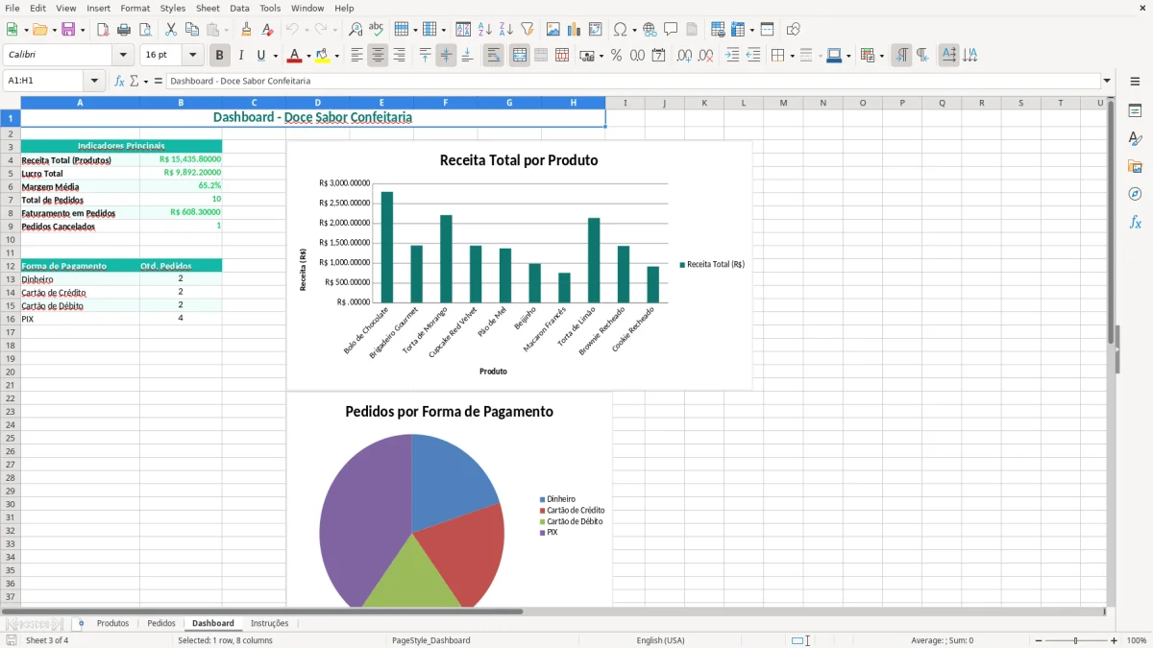The width and height of the screenshot is (1153, 648).
Task: Activate the Clone Formatting paintbrush
Action: (247, 30)
